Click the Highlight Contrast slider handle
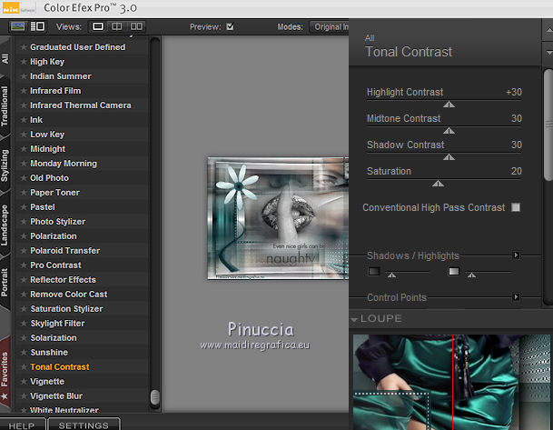 [449, 105]
